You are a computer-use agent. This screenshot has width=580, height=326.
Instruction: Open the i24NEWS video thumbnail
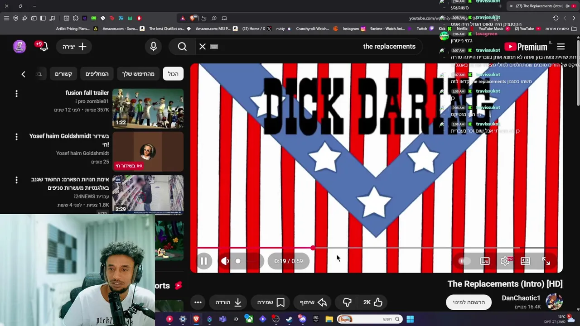(x=148, y=194)
